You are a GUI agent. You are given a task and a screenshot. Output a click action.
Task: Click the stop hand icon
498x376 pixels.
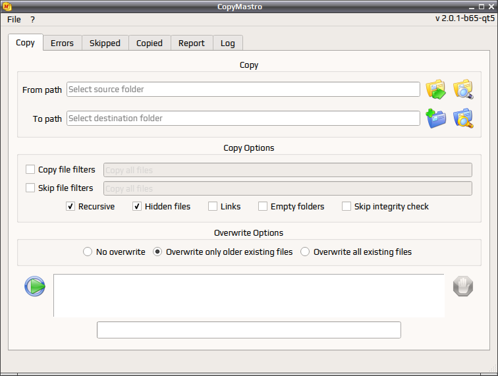click(x=463, y=286)
